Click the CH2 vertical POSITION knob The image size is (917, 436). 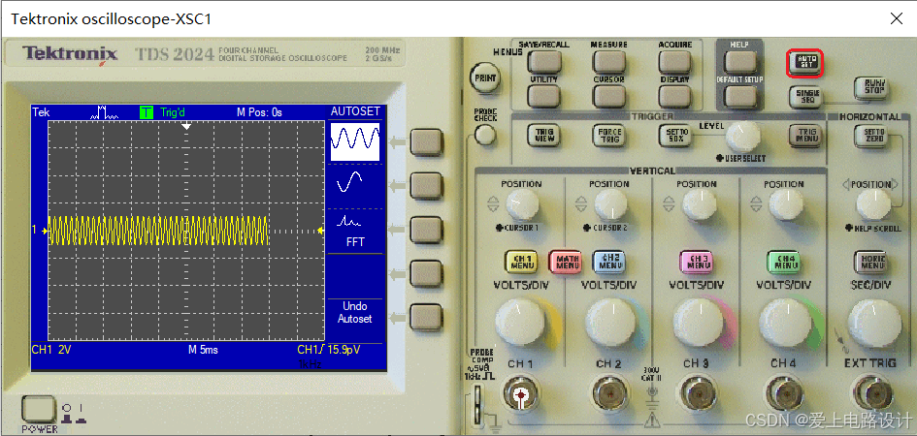click(610, 205)
